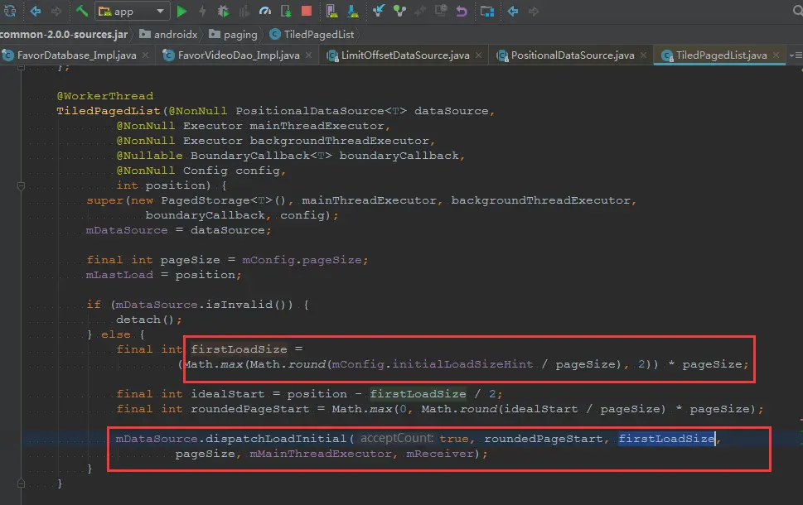The width and height of the screenshot is (803, 505).
Task: Click the highlighted firstLoadSize argument
Action: [666, 439]
